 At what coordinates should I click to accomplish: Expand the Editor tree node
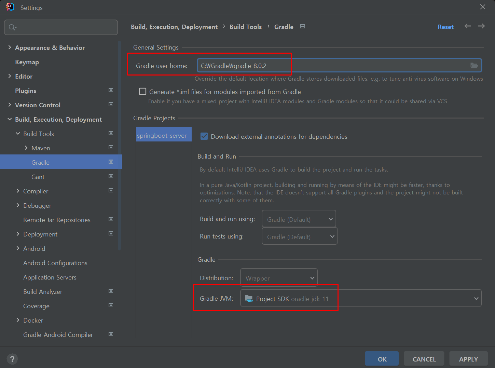click(10, 76)
